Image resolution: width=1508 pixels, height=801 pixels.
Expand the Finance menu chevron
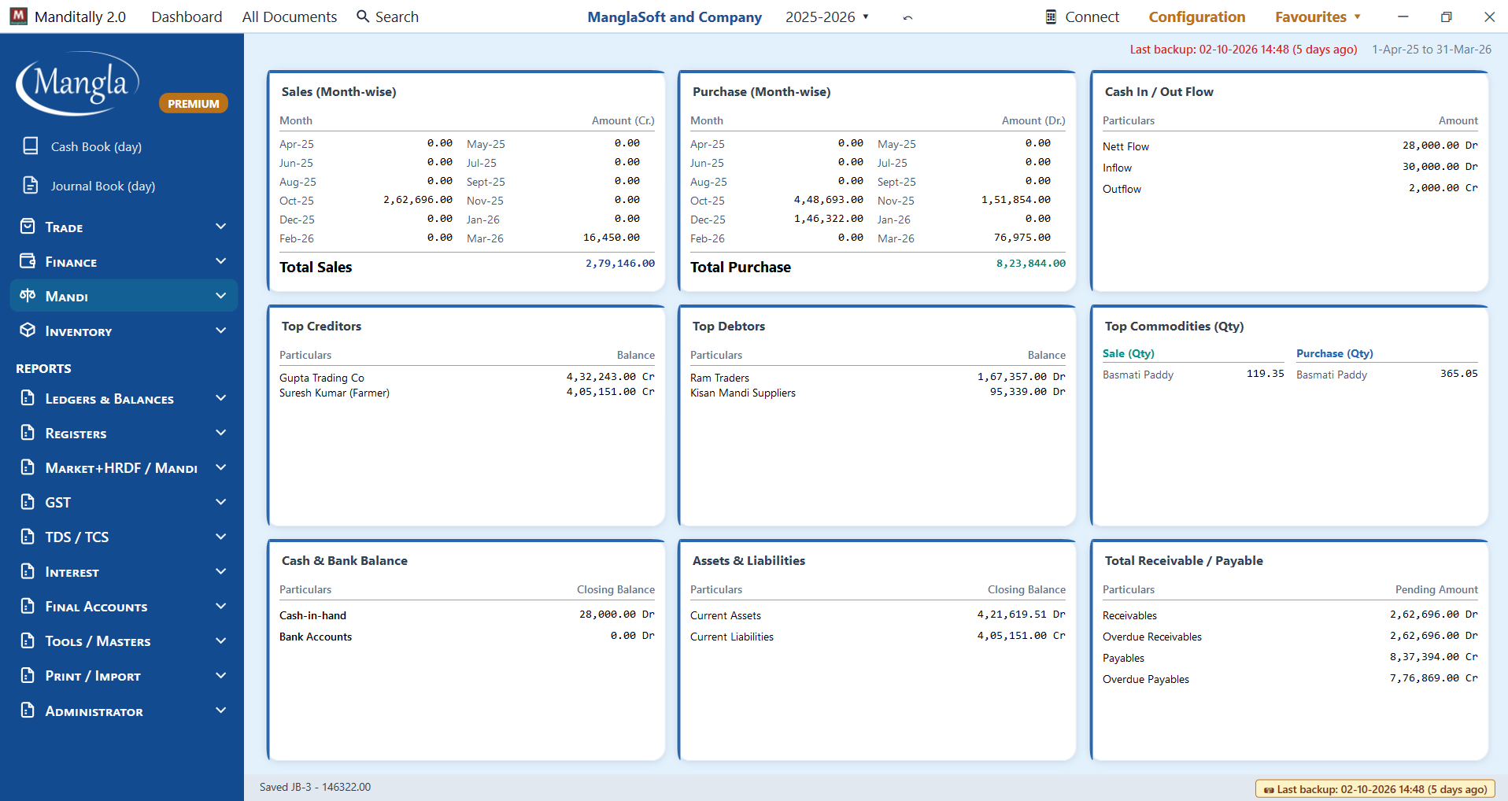(x=221, y=261)
